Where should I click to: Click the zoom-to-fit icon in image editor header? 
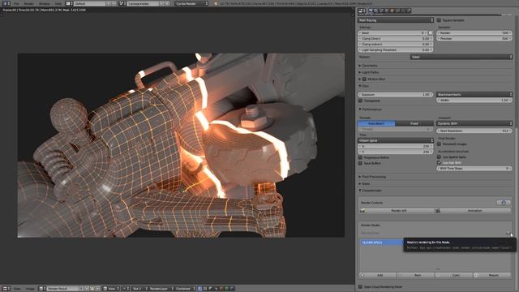[x=126, y=289]
